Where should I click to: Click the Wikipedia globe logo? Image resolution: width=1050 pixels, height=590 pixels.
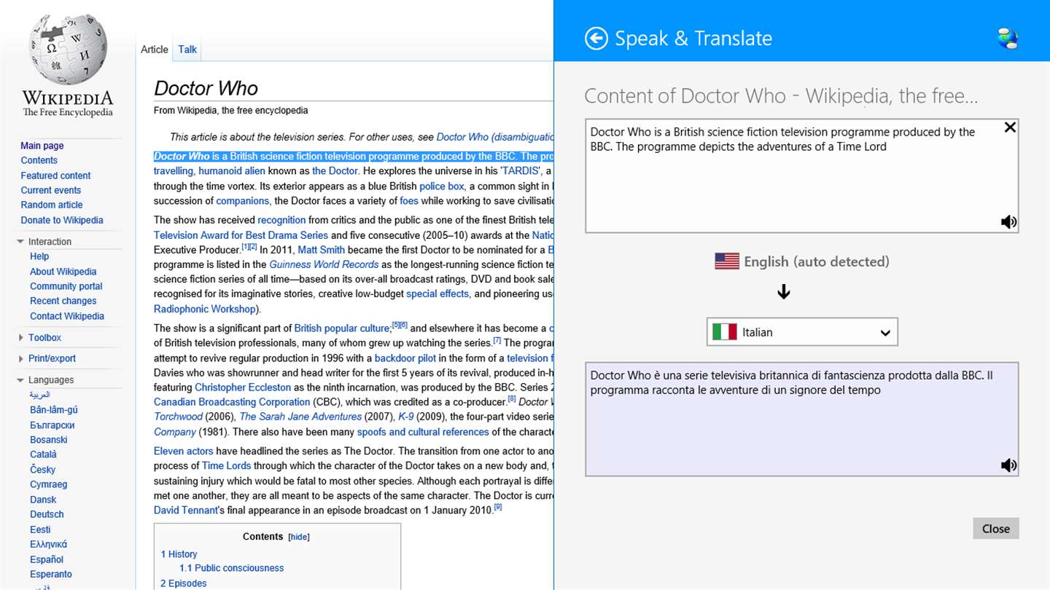[68, 49]
